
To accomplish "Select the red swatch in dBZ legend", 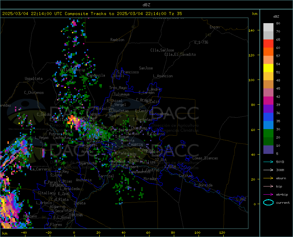I will point(268,44).
